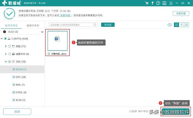Open the shopping cart purchase icon
193x118 pixels.
(x=147, y=3)
